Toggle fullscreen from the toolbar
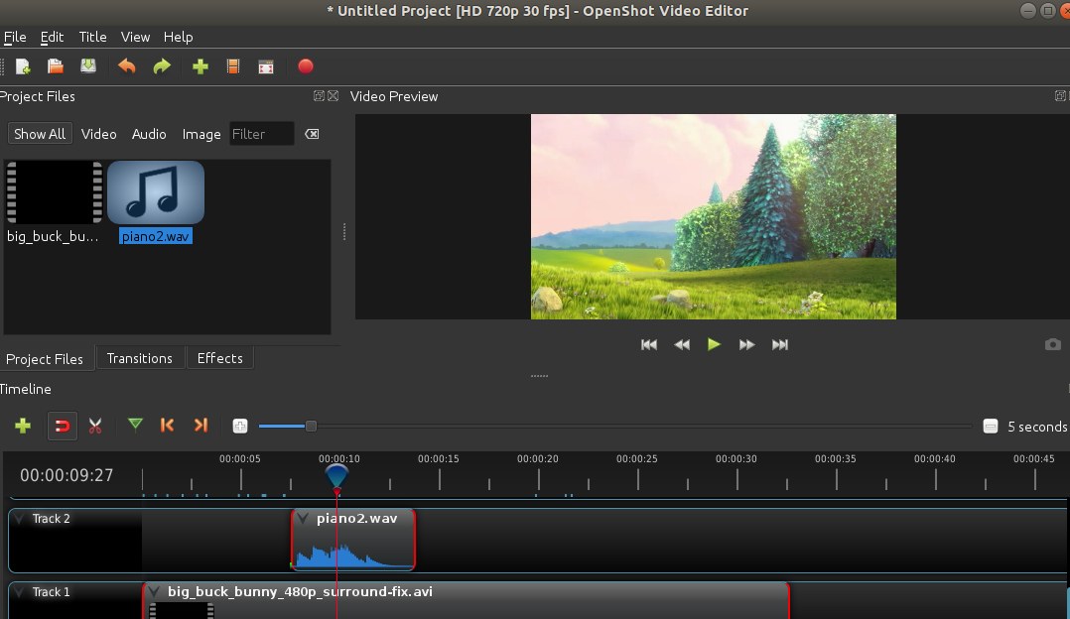 pos(266,66)
